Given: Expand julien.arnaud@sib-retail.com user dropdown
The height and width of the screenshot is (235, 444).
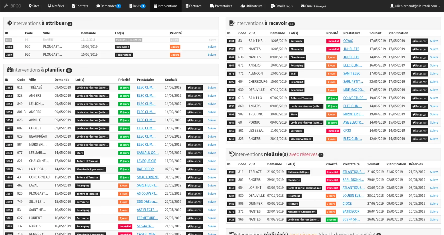Looking at the screenshot, I should [x=415, y=6].
